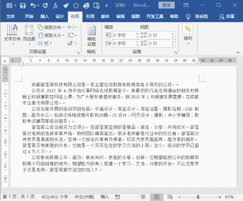Open Manuscript Paper Settings (稿纸设置)

pos(91,35)
